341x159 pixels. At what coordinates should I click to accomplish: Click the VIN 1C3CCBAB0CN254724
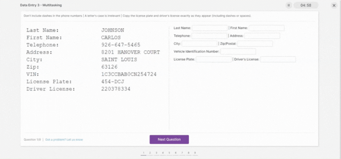click(129, 74)
